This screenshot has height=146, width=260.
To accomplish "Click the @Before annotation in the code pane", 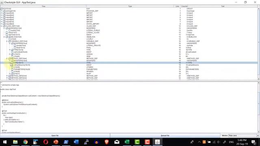I will [5, 100].
